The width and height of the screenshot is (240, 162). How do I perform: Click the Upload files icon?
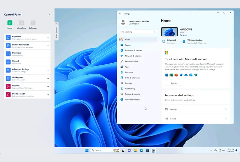click(8, 62)
